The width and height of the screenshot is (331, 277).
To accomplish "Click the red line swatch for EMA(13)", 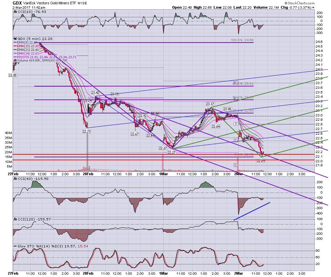I will [x=15, y=46].
